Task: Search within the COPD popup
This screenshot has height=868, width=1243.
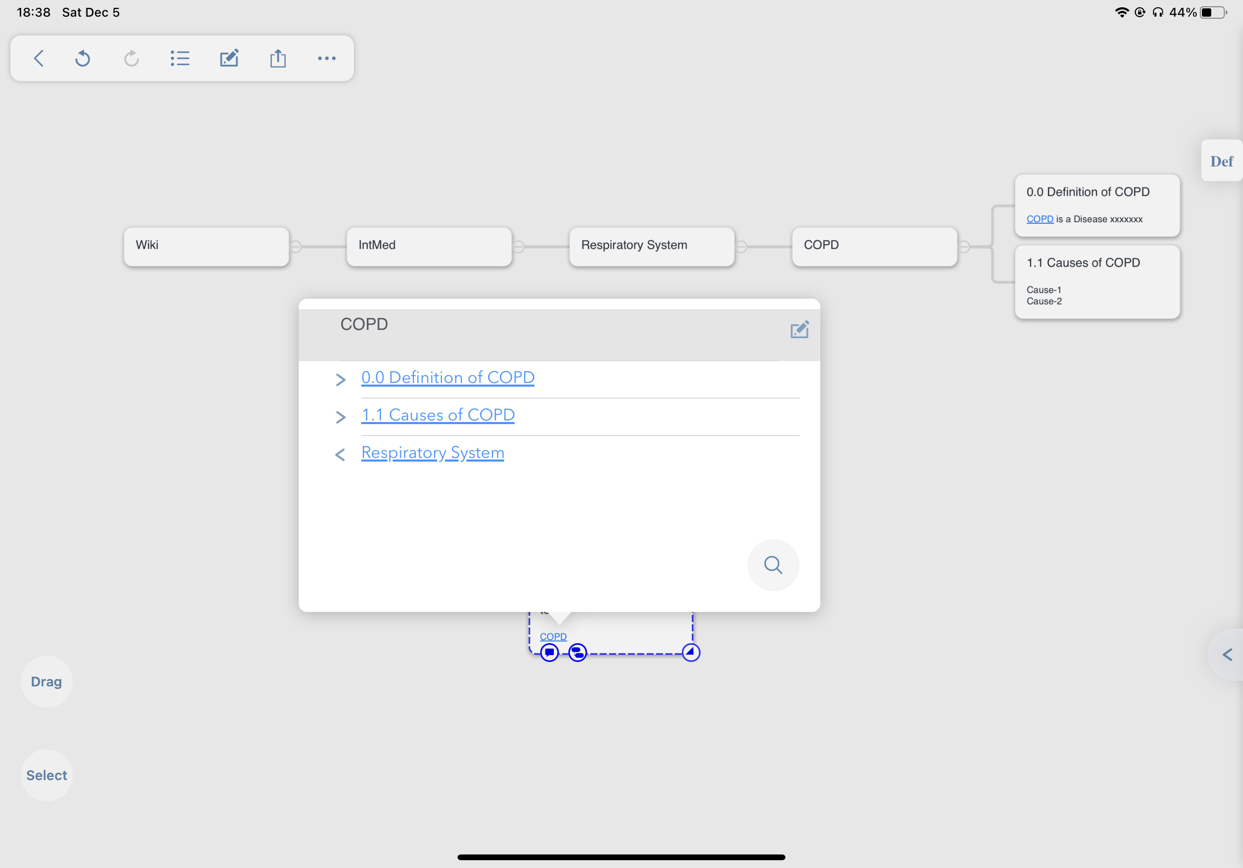Action: pyautogui.click(x=773, y=565)
